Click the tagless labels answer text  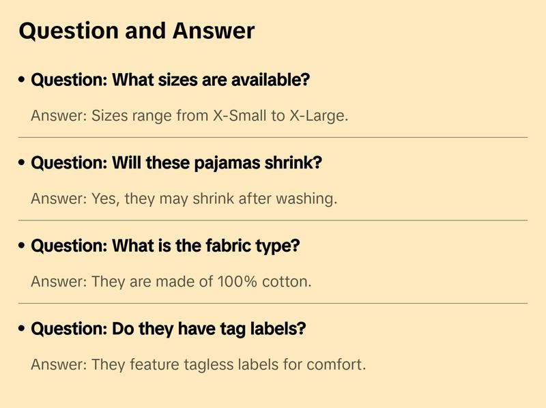click(198, 364)
